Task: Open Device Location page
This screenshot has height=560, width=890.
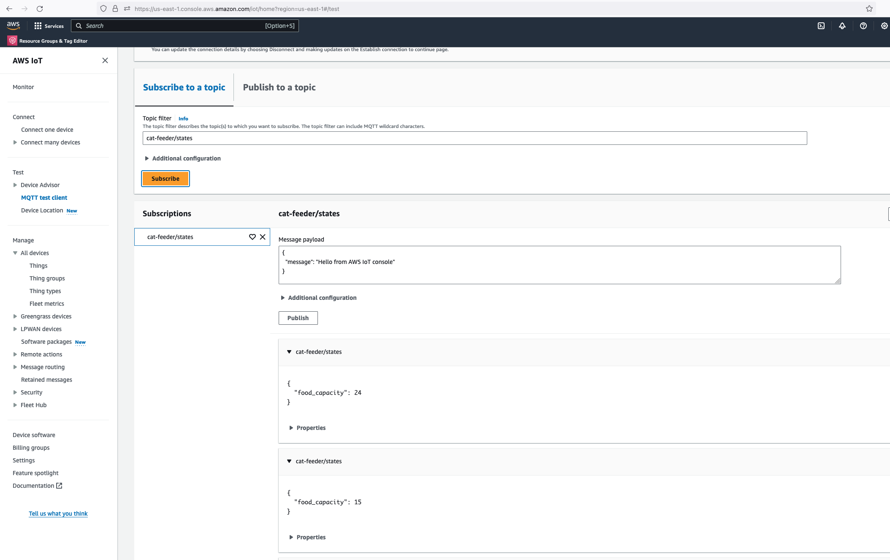Action: tap(42, 210)
